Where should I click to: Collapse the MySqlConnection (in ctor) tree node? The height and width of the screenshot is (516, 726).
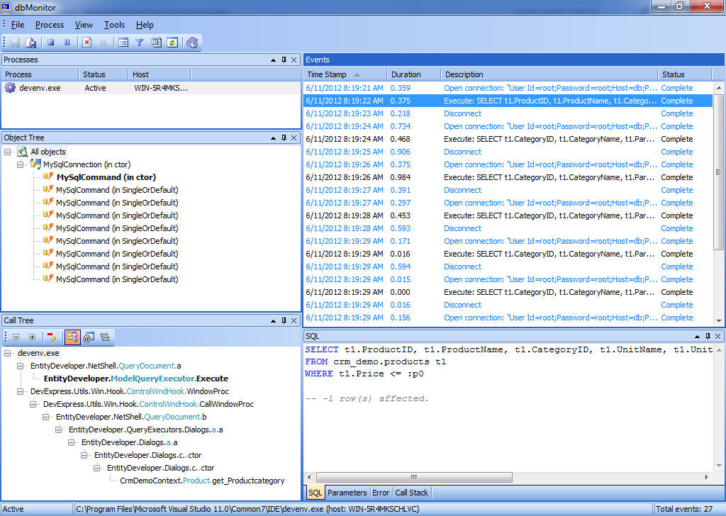21,164
